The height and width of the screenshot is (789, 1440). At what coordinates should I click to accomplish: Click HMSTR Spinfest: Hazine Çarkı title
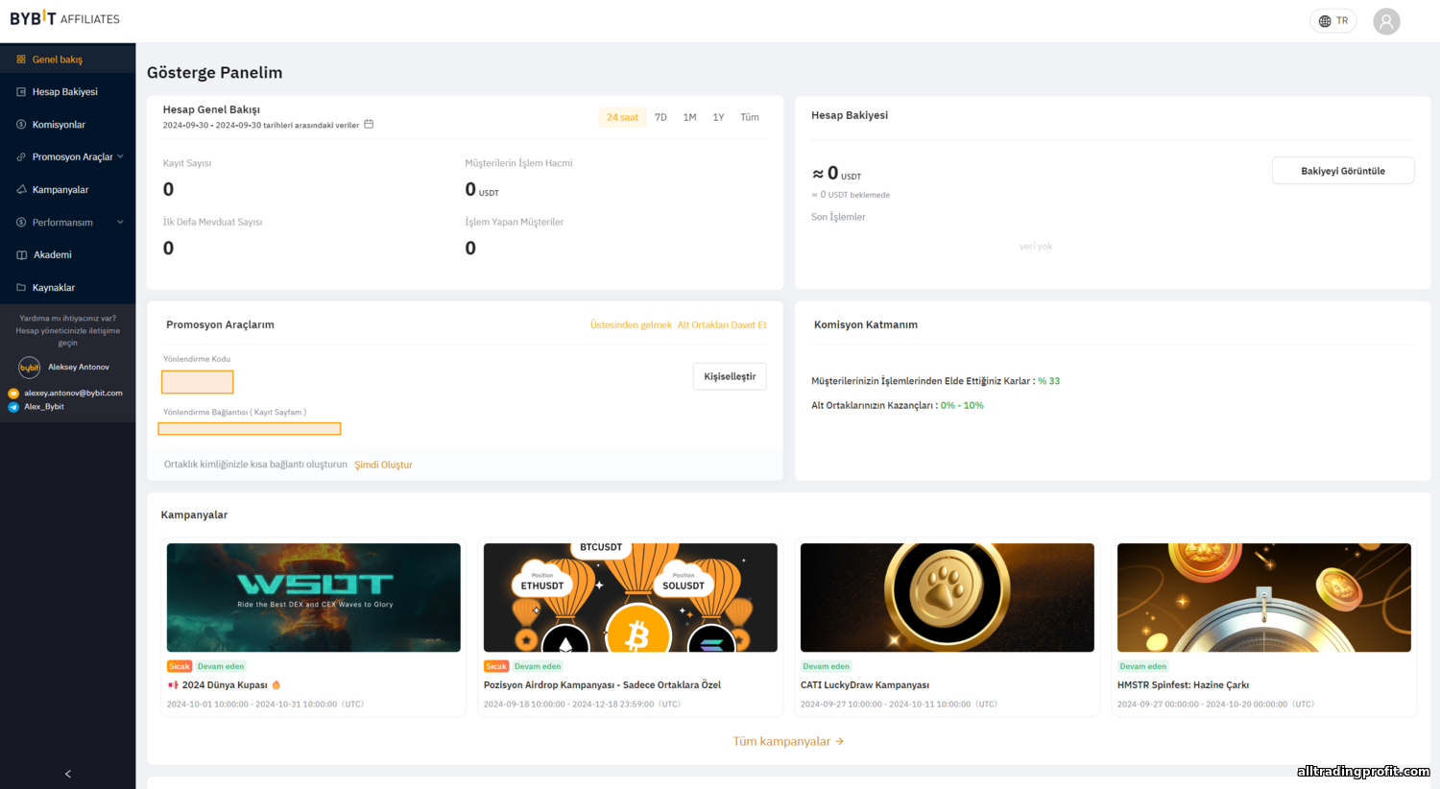pyautogui.click(x=1183, y=685)
